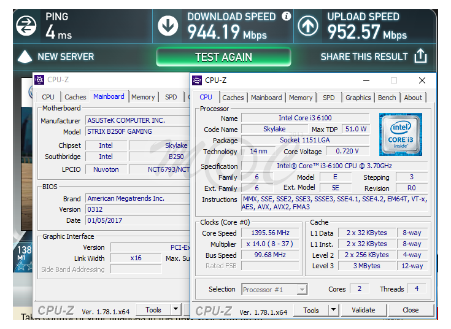This screenshot has height=329, width=451.
Task: Click the ping arrows icon
Action: 26,26
